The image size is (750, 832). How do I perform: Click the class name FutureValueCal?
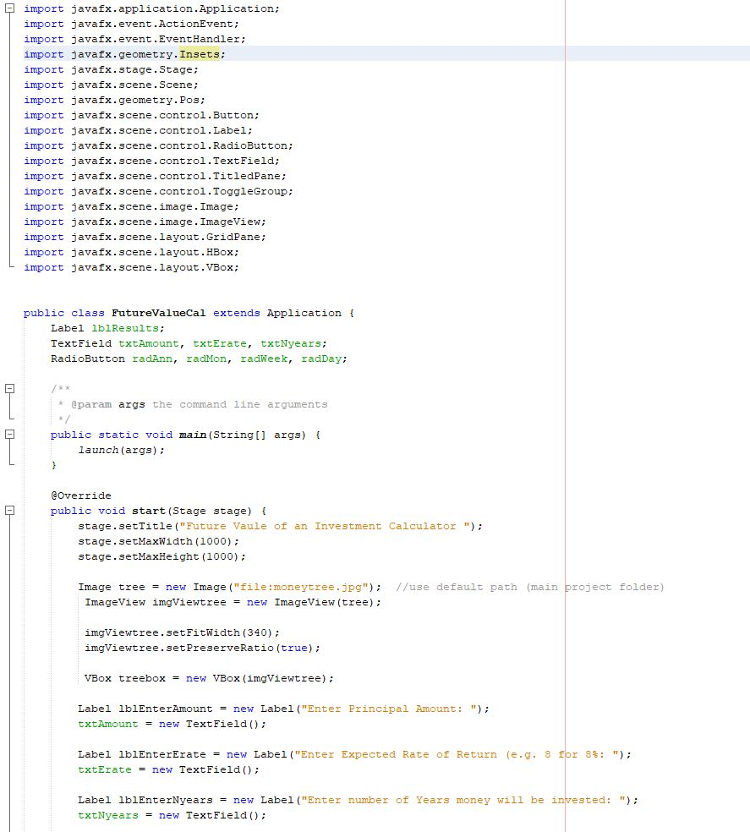(x=158, y=313)
